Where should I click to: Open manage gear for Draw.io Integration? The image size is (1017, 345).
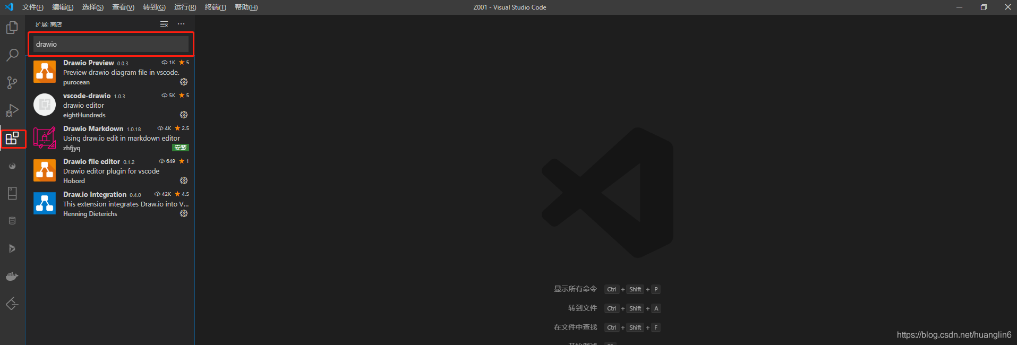pos(184,213)
